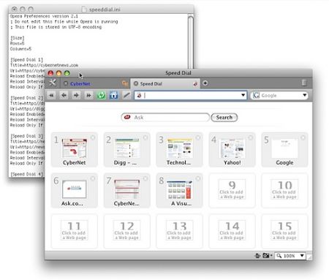The image size is (329, 280).
Task: Expand the address bar dropdown arrow
Action: coord(243,95)
